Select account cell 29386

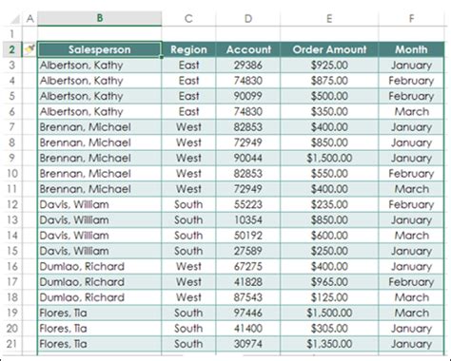[x=248, y=65]
